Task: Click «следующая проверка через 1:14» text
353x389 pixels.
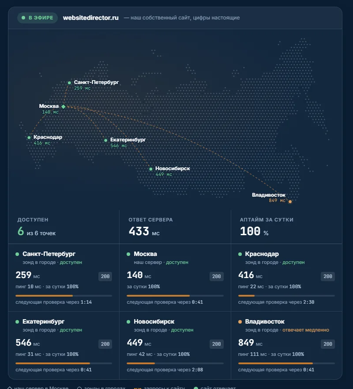Action: (x=53, y=302)
